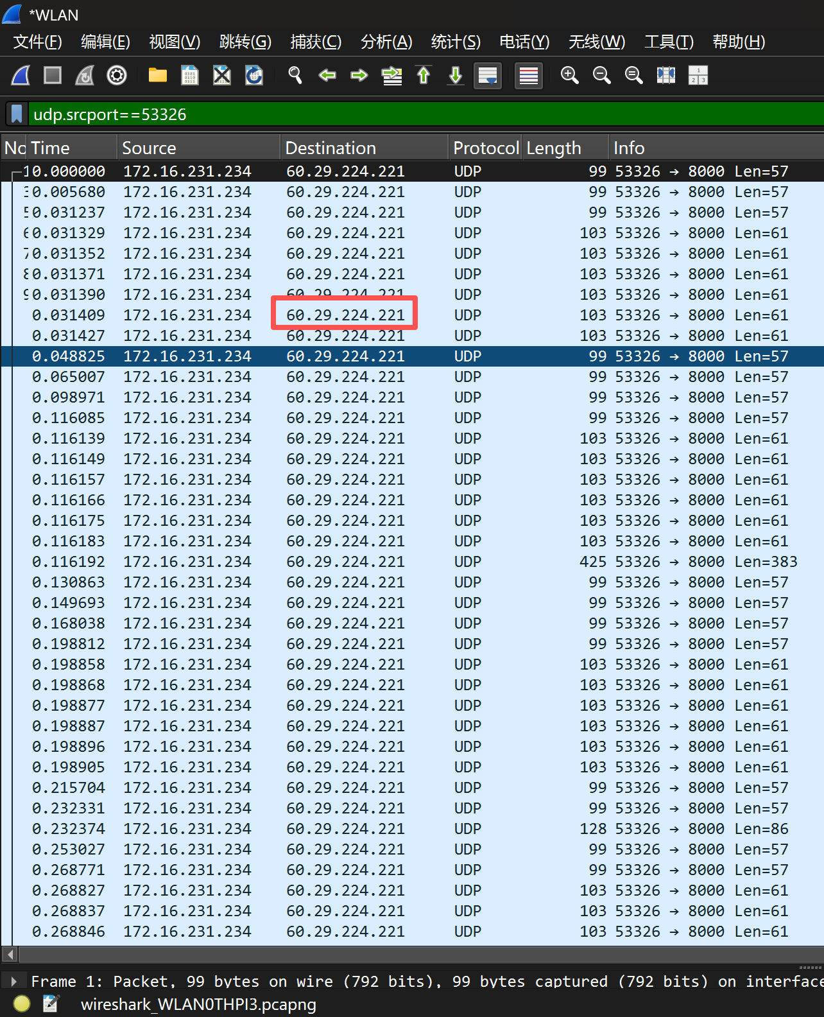The height and width of the screenshot is (1017, 824).
Task: Open the 工具(T) menu
Action: pyautogui.click(x=669, y=42)
